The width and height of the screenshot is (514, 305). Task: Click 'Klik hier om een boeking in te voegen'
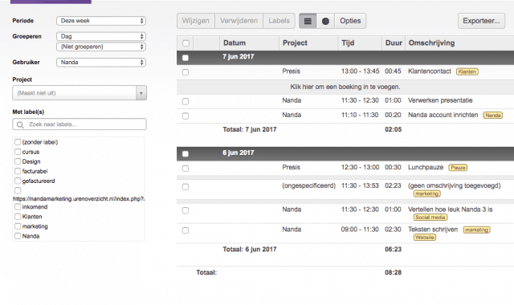pyautogui.click(x=345, y=87)
